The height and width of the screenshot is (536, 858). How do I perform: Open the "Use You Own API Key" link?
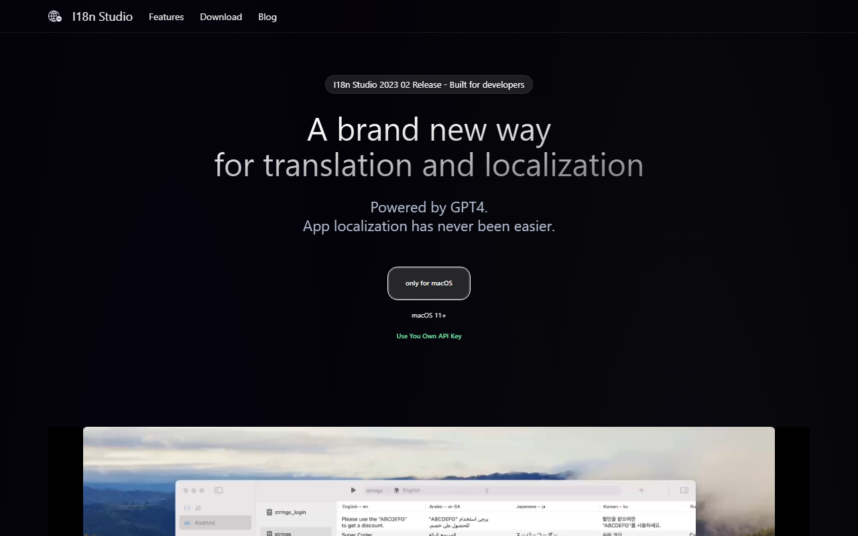429,336
